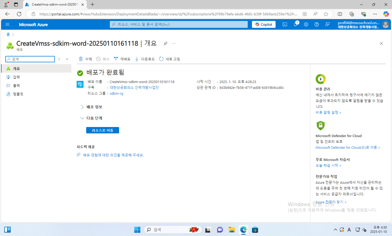Show hidden system tray icons
The height and width of the screenshot is (236, 392).
click(336, 230)
